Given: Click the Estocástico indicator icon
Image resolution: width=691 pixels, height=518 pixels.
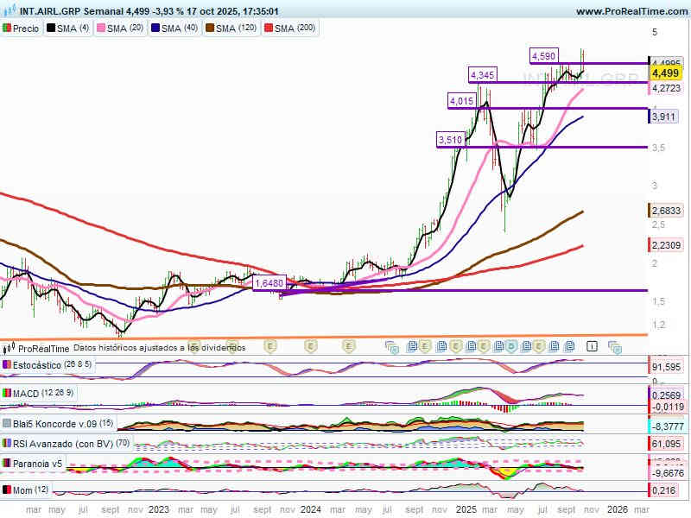Looking at the screenshot, I should coord(7,365).
